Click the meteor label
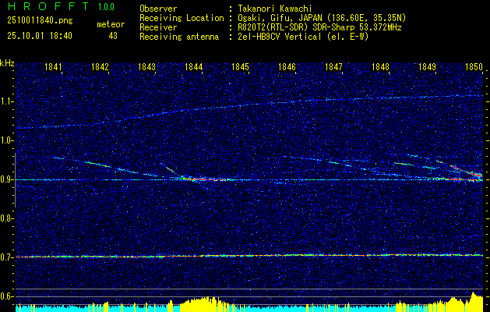This screenshot has width=490, height=312. (x=111, y=24)
